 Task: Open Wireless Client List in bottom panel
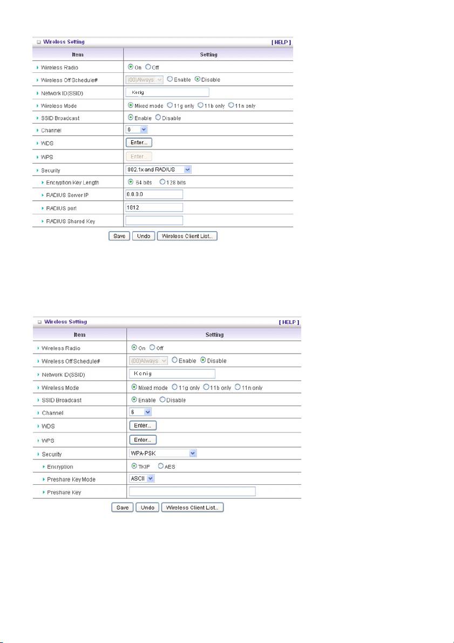pos(192,507)
